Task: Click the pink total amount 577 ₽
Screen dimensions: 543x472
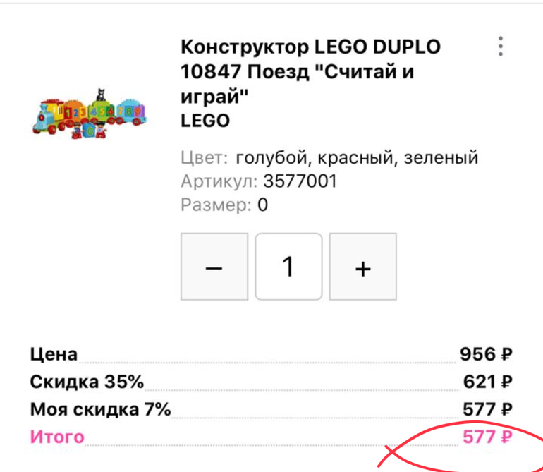Action: [x=487, y=437]
